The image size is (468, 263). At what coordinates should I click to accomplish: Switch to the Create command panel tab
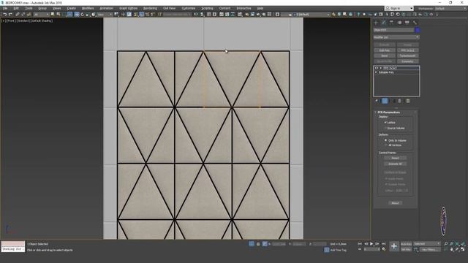pos(376,23)
